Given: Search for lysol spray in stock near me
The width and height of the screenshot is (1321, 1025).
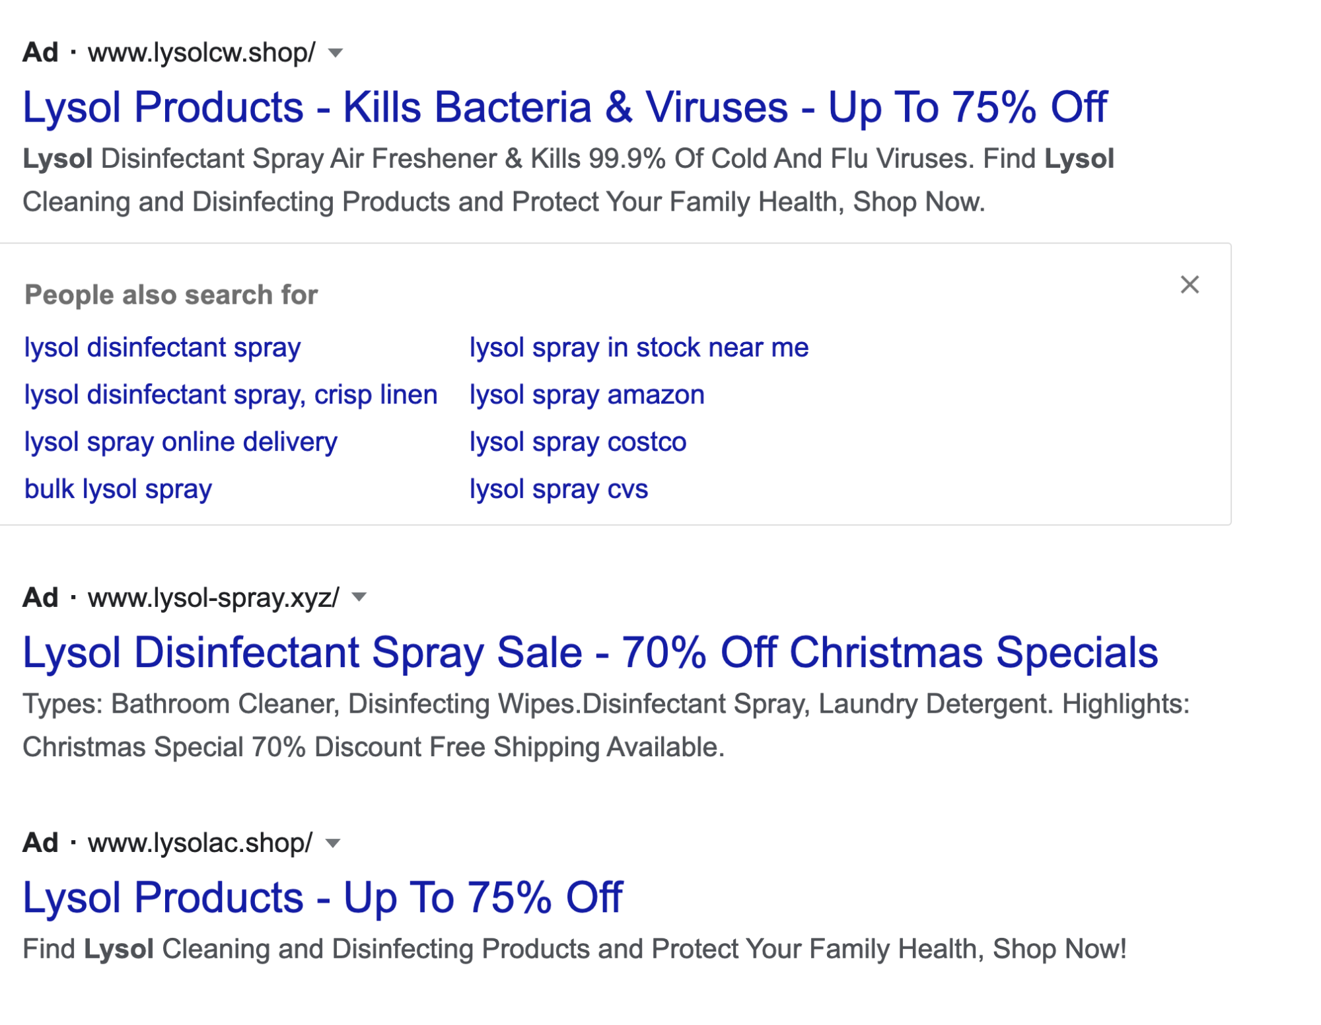Looking at the screenshot, I should tap(639, 347).
